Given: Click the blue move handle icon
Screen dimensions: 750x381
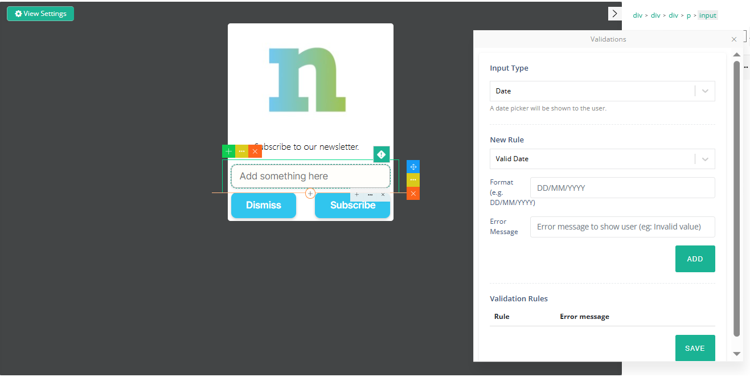Looking at the screenshot, I should pos(413,167).
